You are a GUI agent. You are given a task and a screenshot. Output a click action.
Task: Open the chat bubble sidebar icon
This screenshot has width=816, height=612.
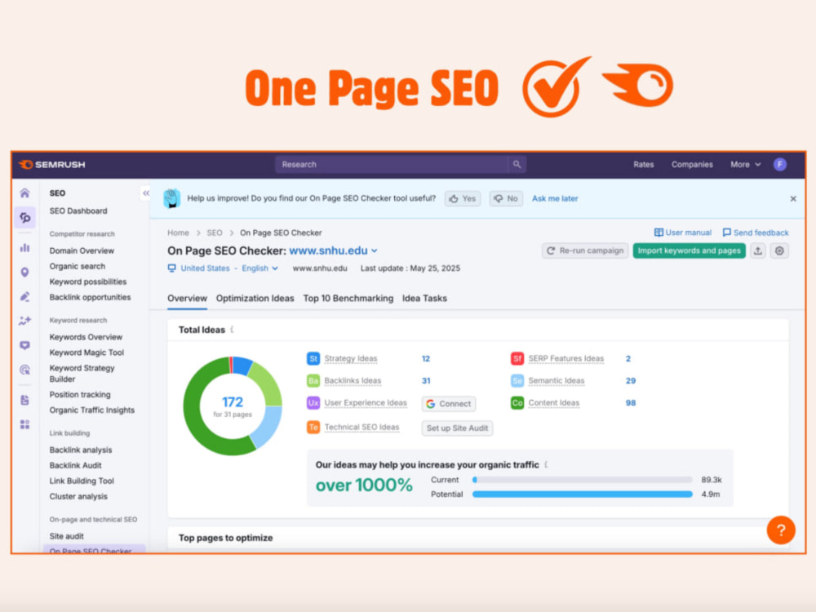(x=24, y=345)
